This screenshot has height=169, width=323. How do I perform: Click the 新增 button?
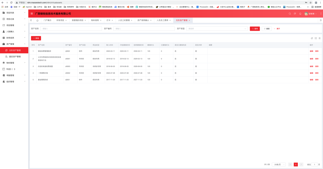coord(36,38)
